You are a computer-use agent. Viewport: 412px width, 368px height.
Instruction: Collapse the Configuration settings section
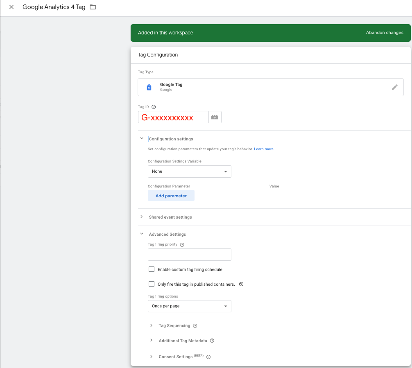pyautogui.click(x=142, y=138)
